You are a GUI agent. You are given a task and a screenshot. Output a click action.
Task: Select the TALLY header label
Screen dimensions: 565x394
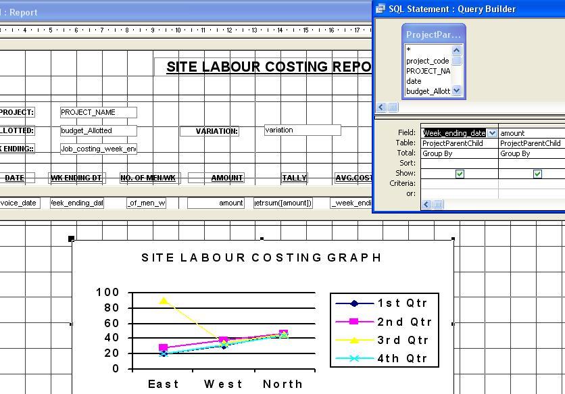(295, 178)
